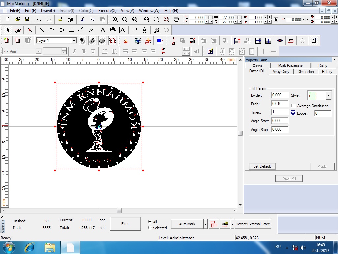338x254 pixels.
Task: Activate the hand pan tool
Action: point(177,19)
